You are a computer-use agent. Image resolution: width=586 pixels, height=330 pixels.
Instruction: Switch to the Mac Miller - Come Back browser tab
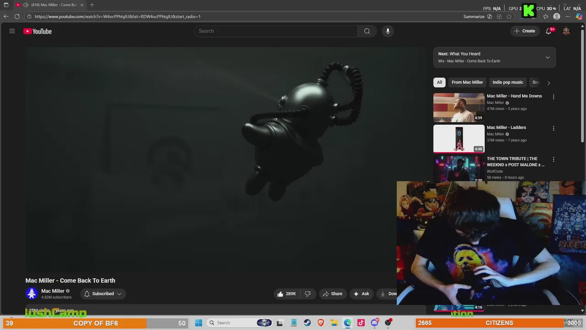pyautogui.click(x=50, y=5)
